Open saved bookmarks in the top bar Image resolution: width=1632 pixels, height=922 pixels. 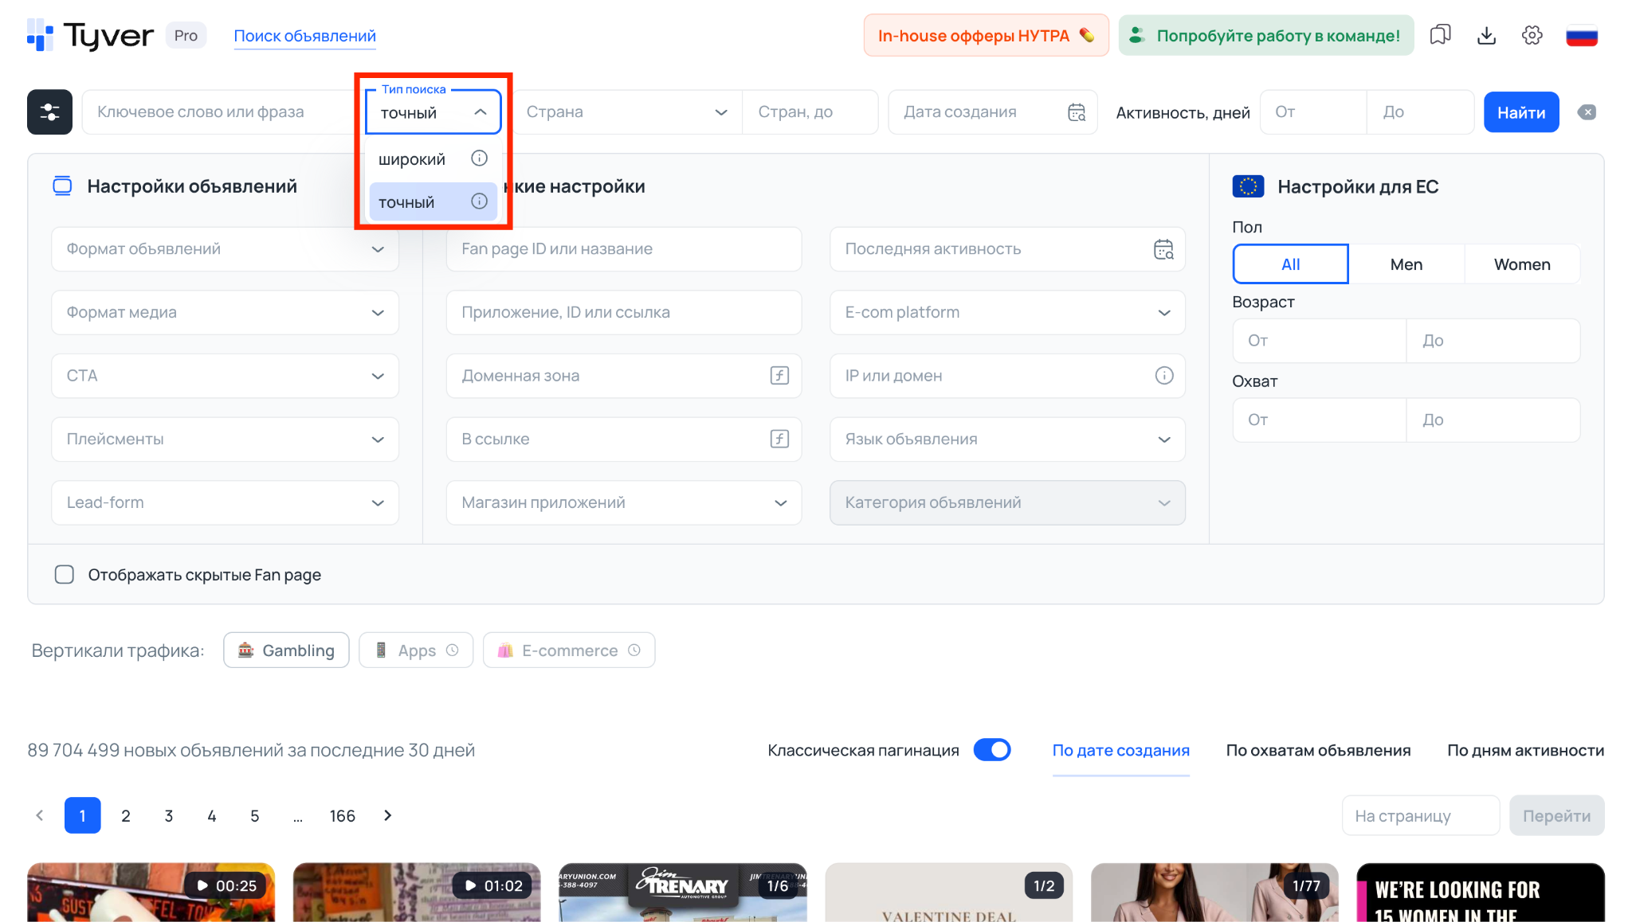coord(1440,35)
